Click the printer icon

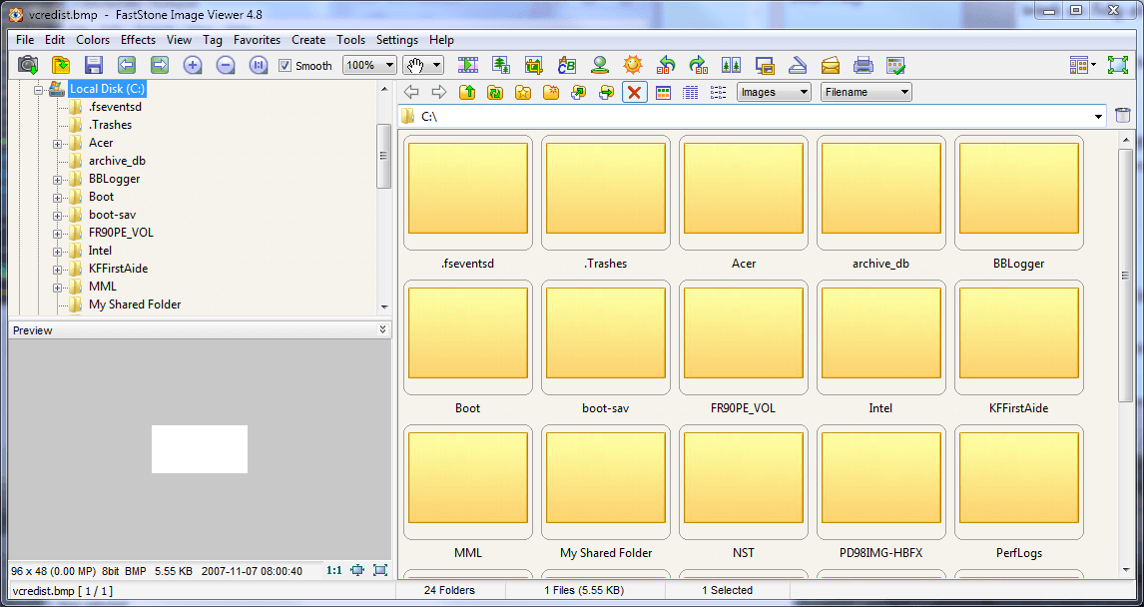click(x=863, y=65)
